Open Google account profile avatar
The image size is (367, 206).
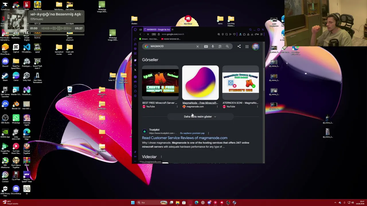(255, 46)
